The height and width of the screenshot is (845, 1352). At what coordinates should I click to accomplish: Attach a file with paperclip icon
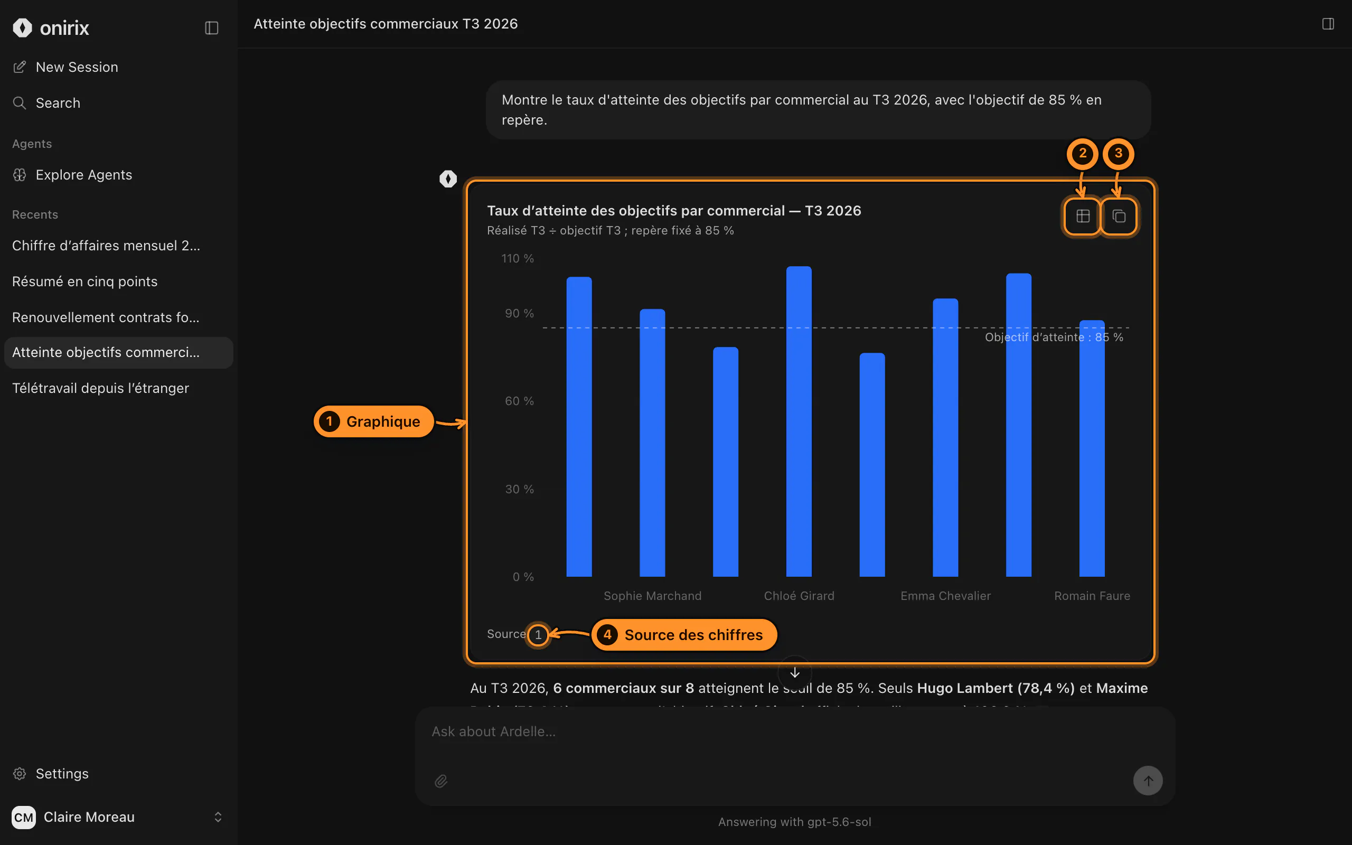pos(441,781)
